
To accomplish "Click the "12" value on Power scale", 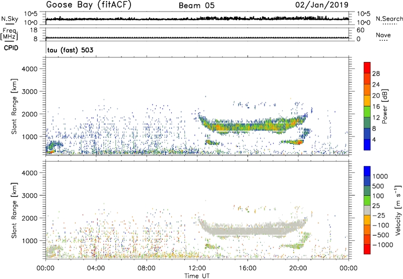I will tap(376, 118).
